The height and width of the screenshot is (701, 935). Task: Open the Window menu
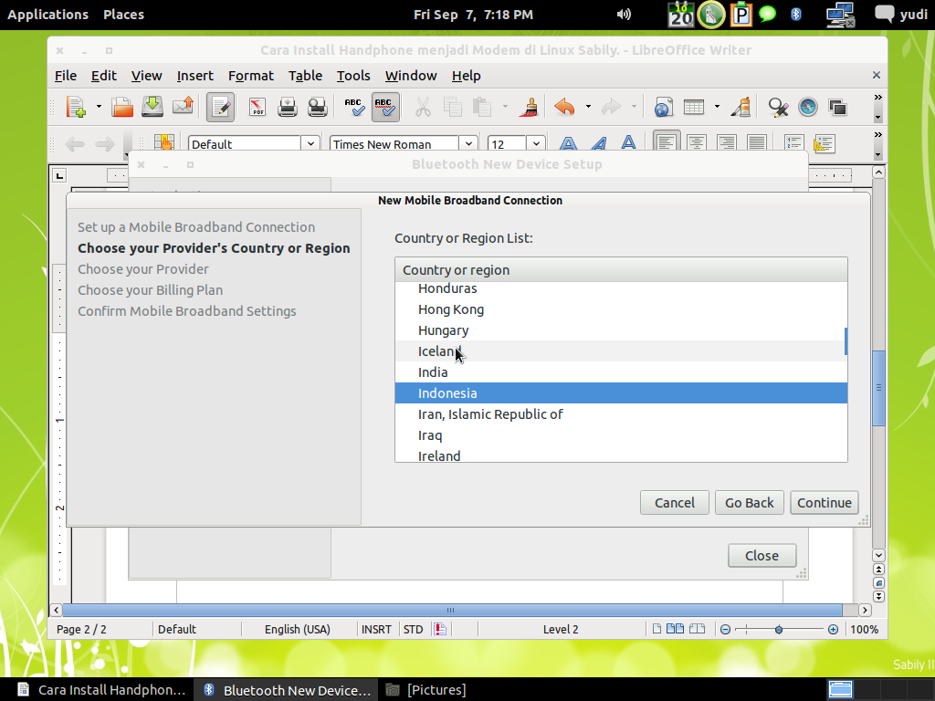[411, 76]
